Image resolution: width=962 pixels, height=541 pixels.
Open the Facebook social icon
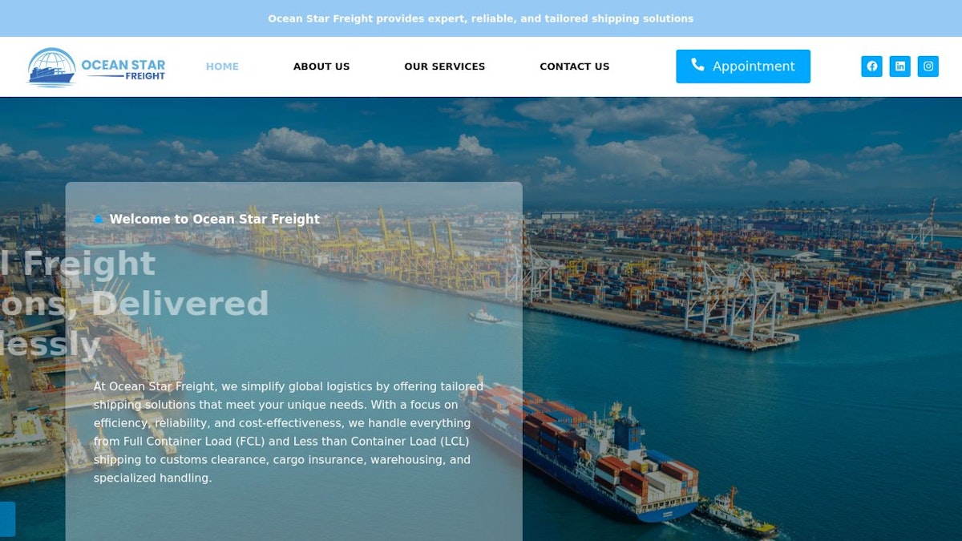(x=871, y=67)
